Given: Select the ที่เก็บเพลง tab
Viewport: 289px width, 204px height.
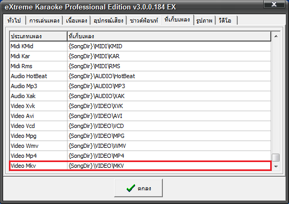Looking at the screenshot, I should tap(177, 19).
